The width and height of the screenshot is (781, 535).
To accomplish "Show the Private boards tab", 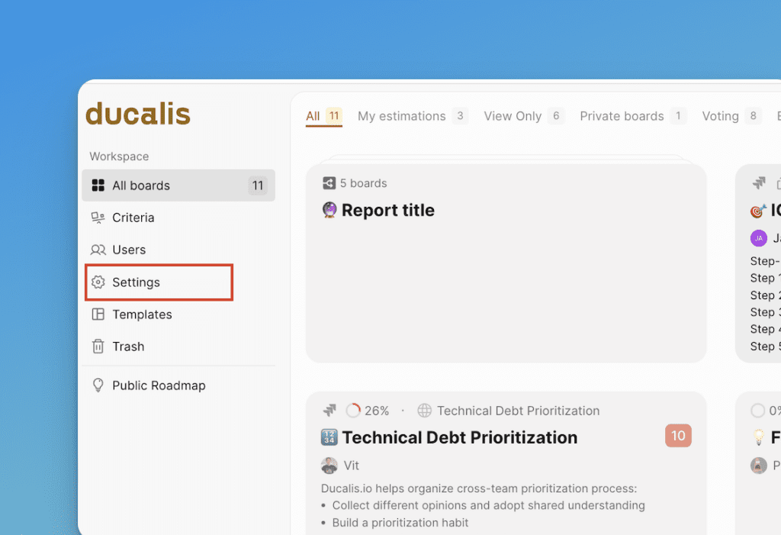I will pyautogui.click(x=622, y=116).
